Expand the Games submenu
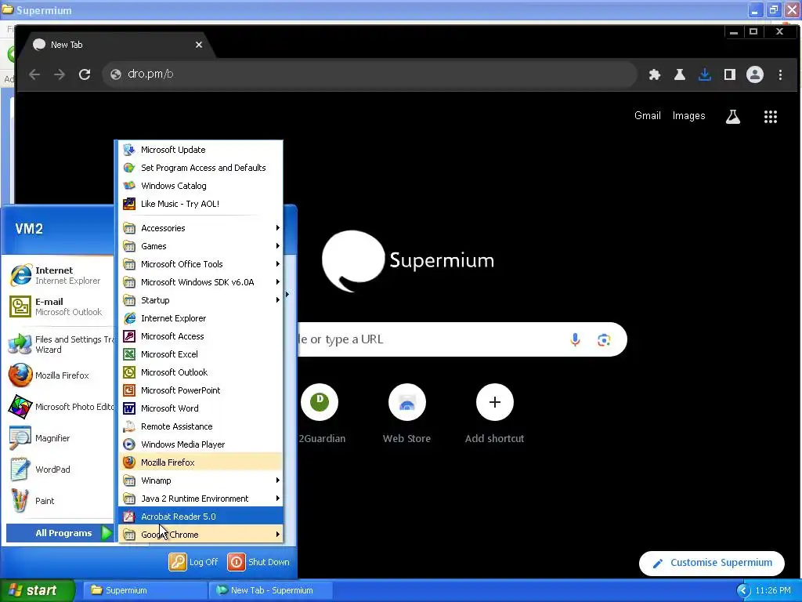Image resolution: width=802 pixels, height=602 pixels. pyautogui.click(x=200, y=246)
